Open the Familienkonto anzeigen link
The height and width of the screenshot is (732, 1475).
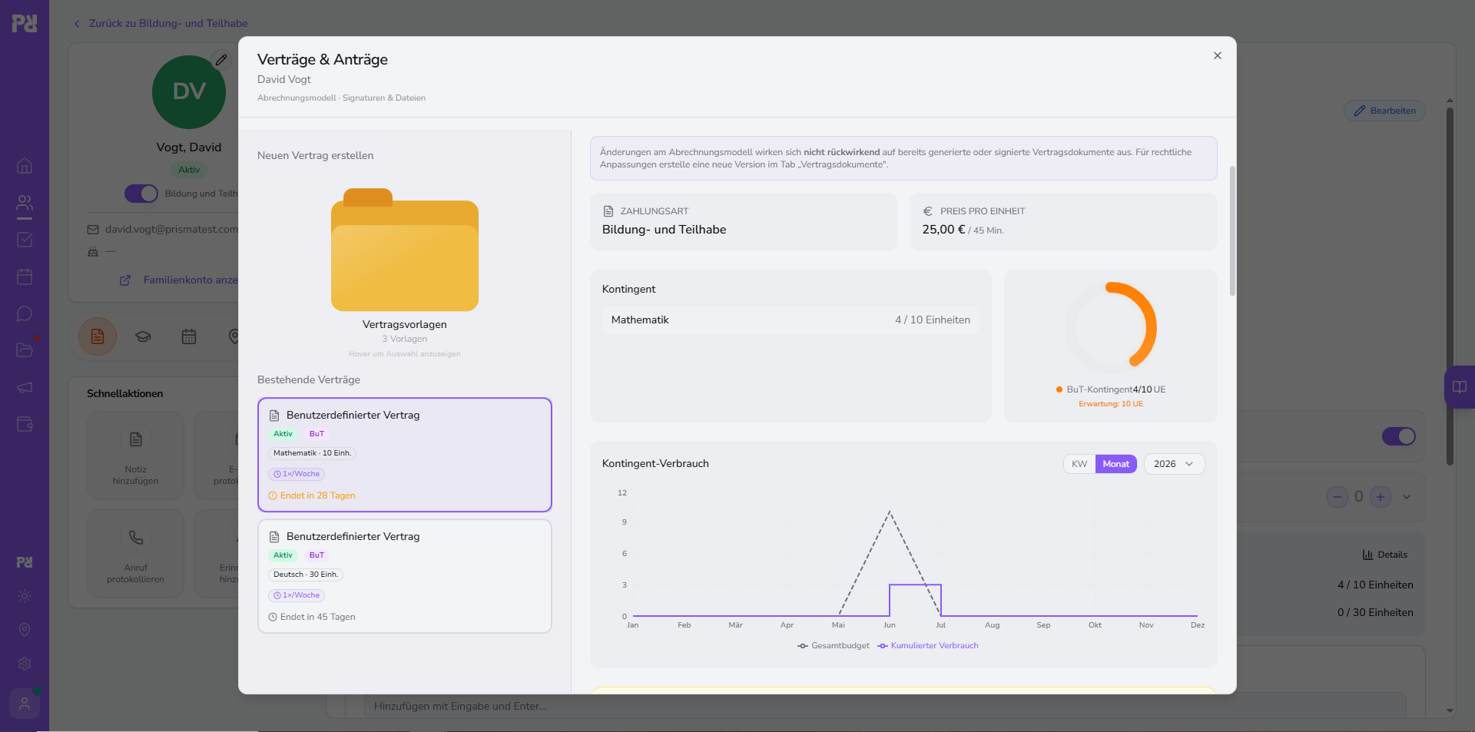pyautogui.click(x=180, y=280)
